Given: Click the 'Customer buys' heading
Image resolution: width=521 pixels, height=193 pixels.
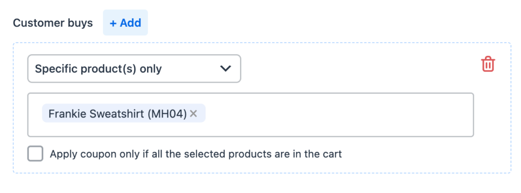Looking at the screenshot, I should point(53,23).
